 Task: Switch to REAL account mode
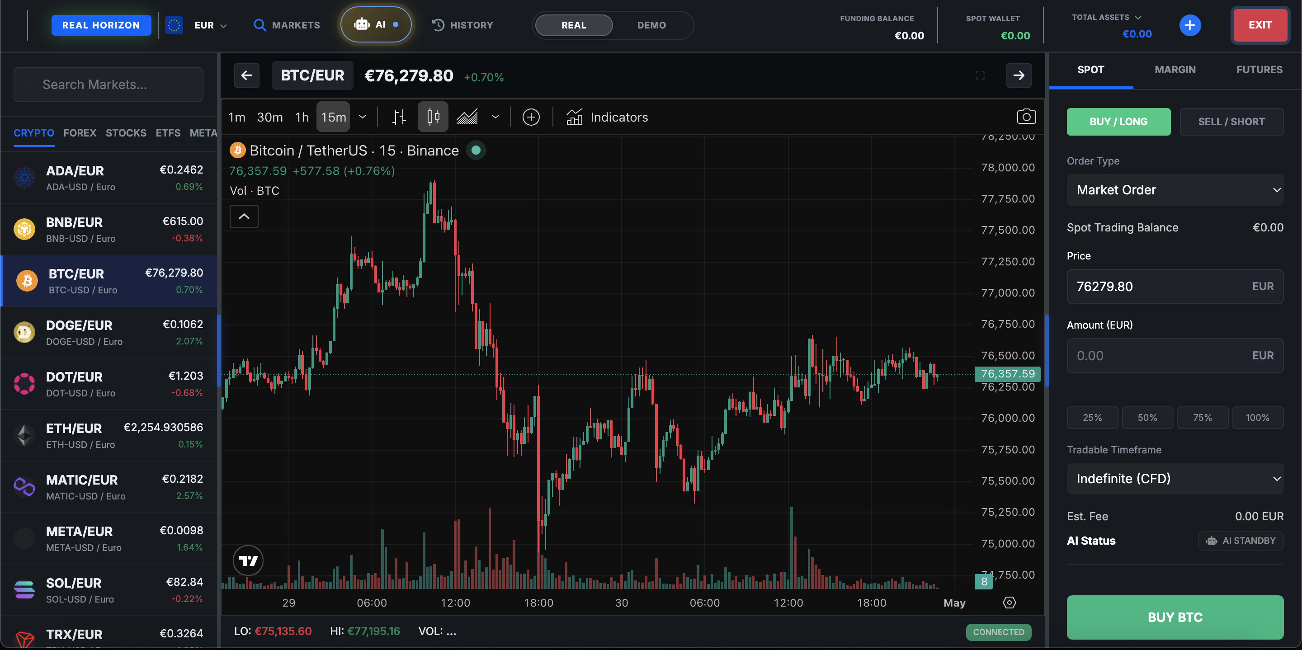(x=574, y=25)
